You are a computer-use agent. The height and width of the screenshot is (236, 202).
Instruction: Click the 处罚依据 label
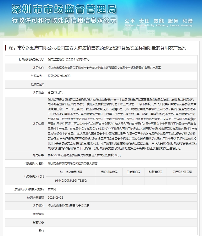point(39,124)
